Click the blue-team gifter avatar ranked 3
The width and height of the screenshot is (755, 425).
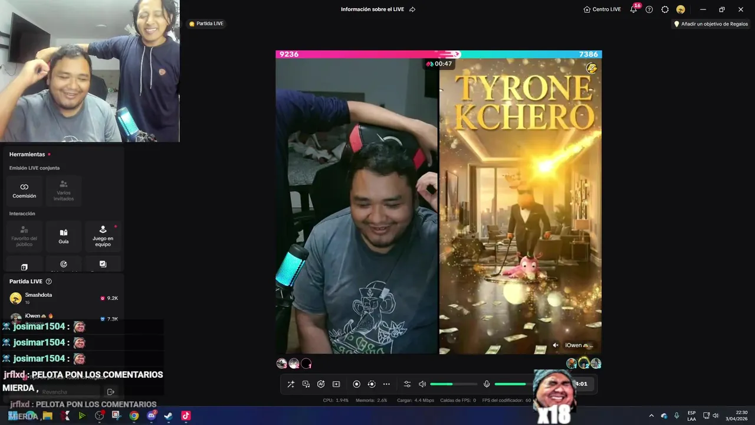(596, 364)
